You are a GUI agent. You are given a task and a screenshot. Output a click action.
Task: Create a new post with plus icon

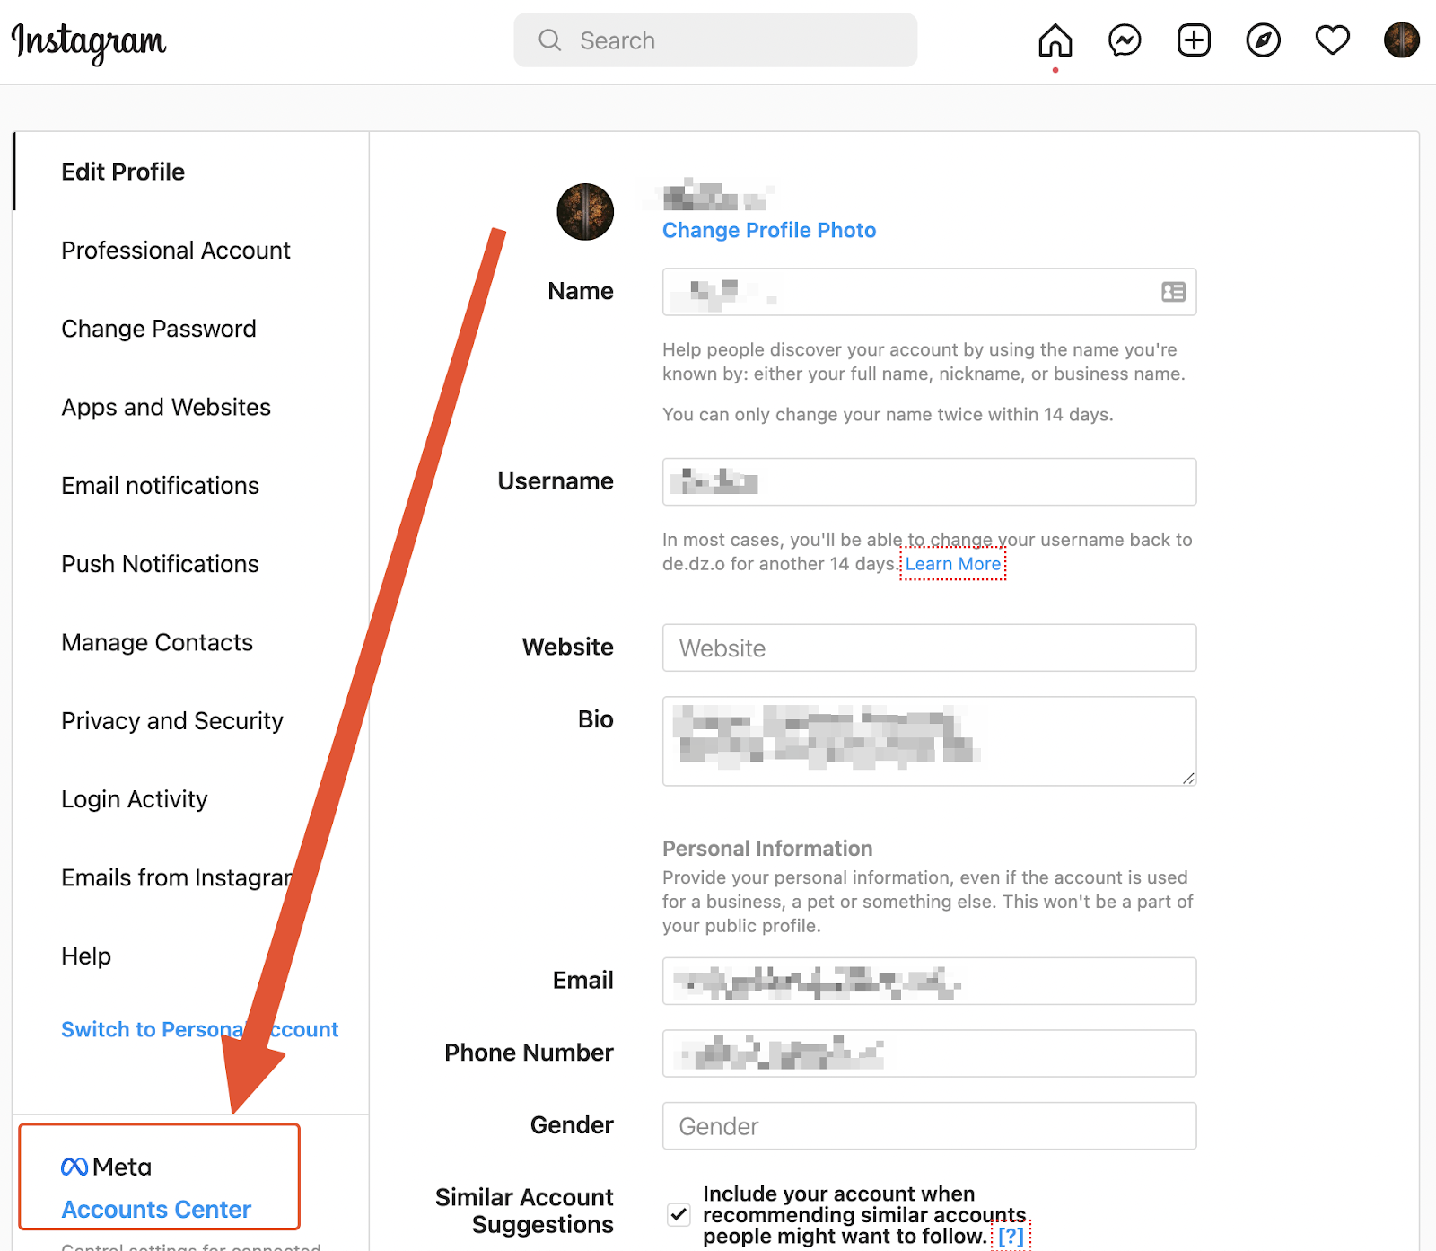(1194, 40)
